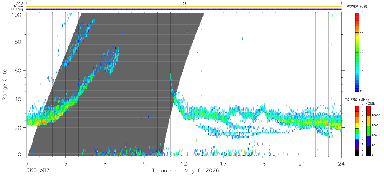Click the "NOISE" legend title
The width and height of the screenshot is (384, 177).
tap(370, 103)
